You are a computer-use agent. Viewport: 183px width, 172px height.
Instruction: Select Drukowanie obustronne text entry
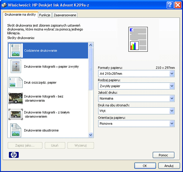pyautogui.click(x=41, y=130)
